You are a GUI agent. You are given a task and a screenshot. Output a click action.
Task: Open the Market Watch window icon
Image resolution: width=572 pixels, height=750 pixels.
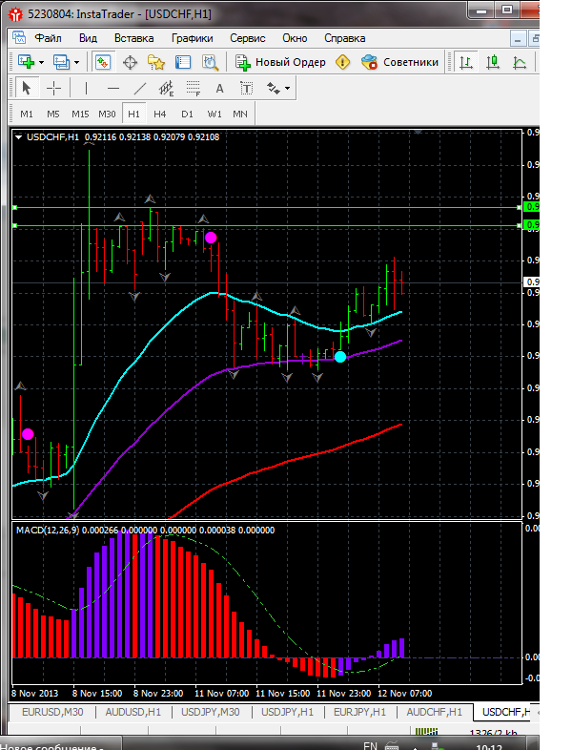coord(103,62)
